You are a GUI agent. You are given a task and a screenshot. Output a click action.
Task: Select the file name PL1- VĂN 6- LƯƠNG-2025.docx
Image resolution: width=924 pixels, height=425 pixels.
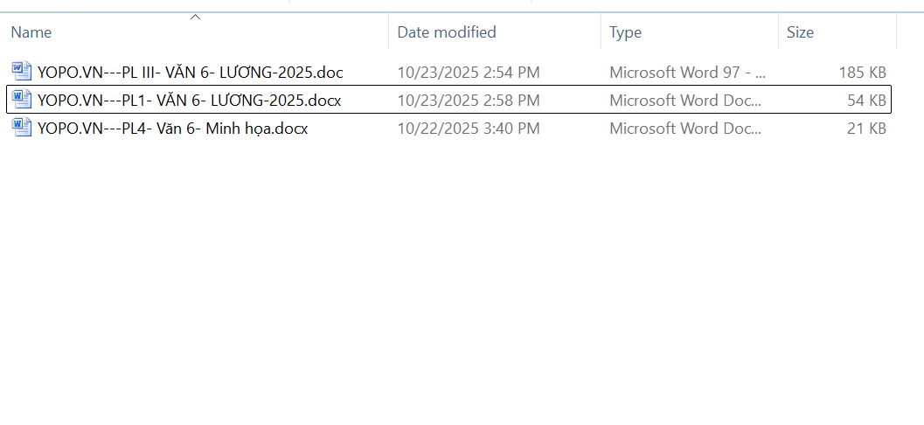(x=190, y=101)
